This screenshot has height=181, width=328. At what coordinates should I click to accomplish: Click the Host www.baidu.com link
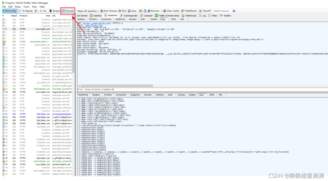coord(94,25)
